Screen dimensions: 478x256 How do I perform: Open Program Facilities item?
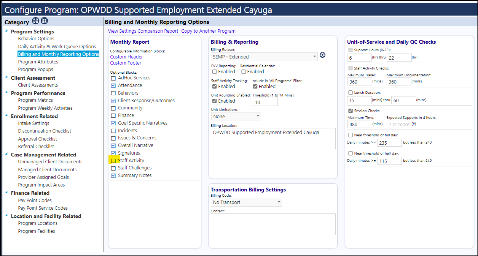point(37,231)
